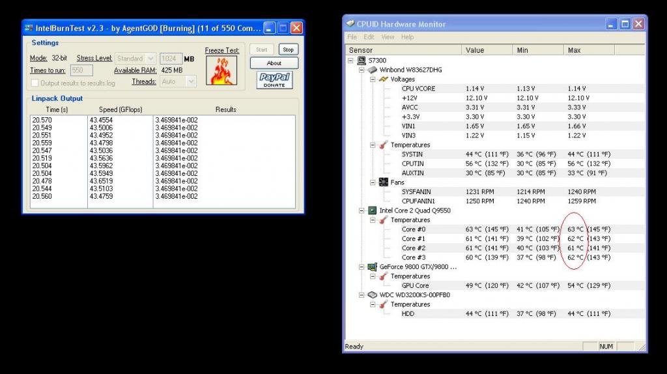The width and height of the screenshot is (667, 374).
Task: Click the CPUID Hardware Monitor title icon
Action: tap(350, 24)
